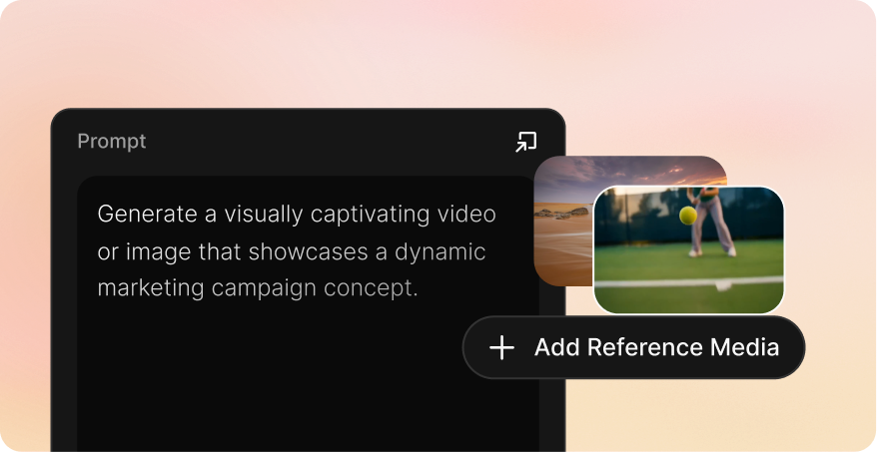Click into the prompt text input field
The image size is (877, 452).
point(309,313)
